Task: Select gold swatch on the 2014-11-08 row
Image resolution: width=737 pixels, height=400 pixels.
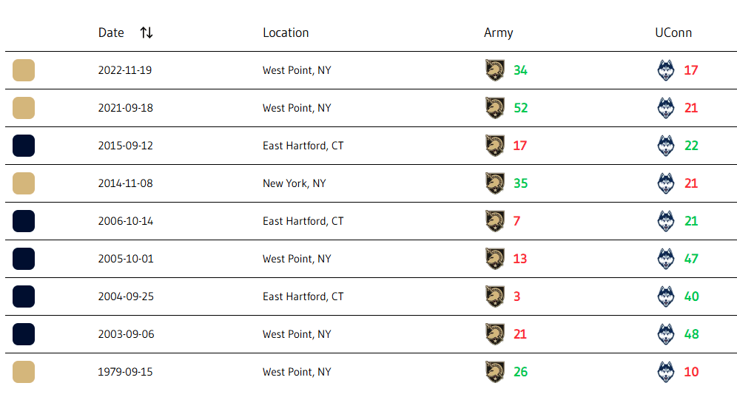Action: [24, 183]
